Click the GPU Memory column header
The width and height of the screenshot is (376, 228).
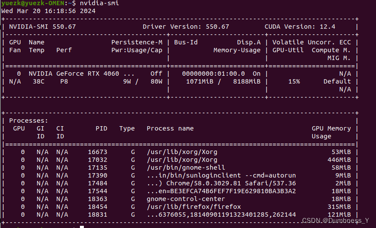331,129
